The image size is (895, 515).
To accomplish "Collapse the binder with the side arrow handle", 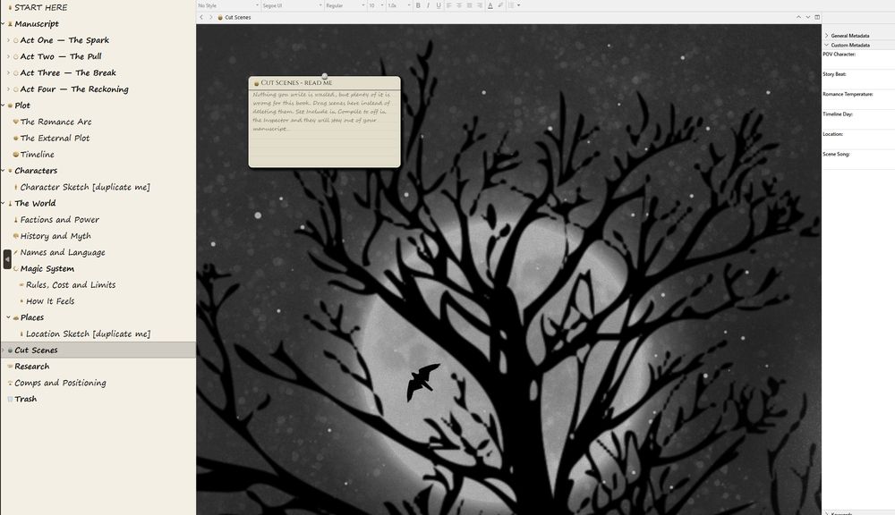I will (x=7, y=259).
